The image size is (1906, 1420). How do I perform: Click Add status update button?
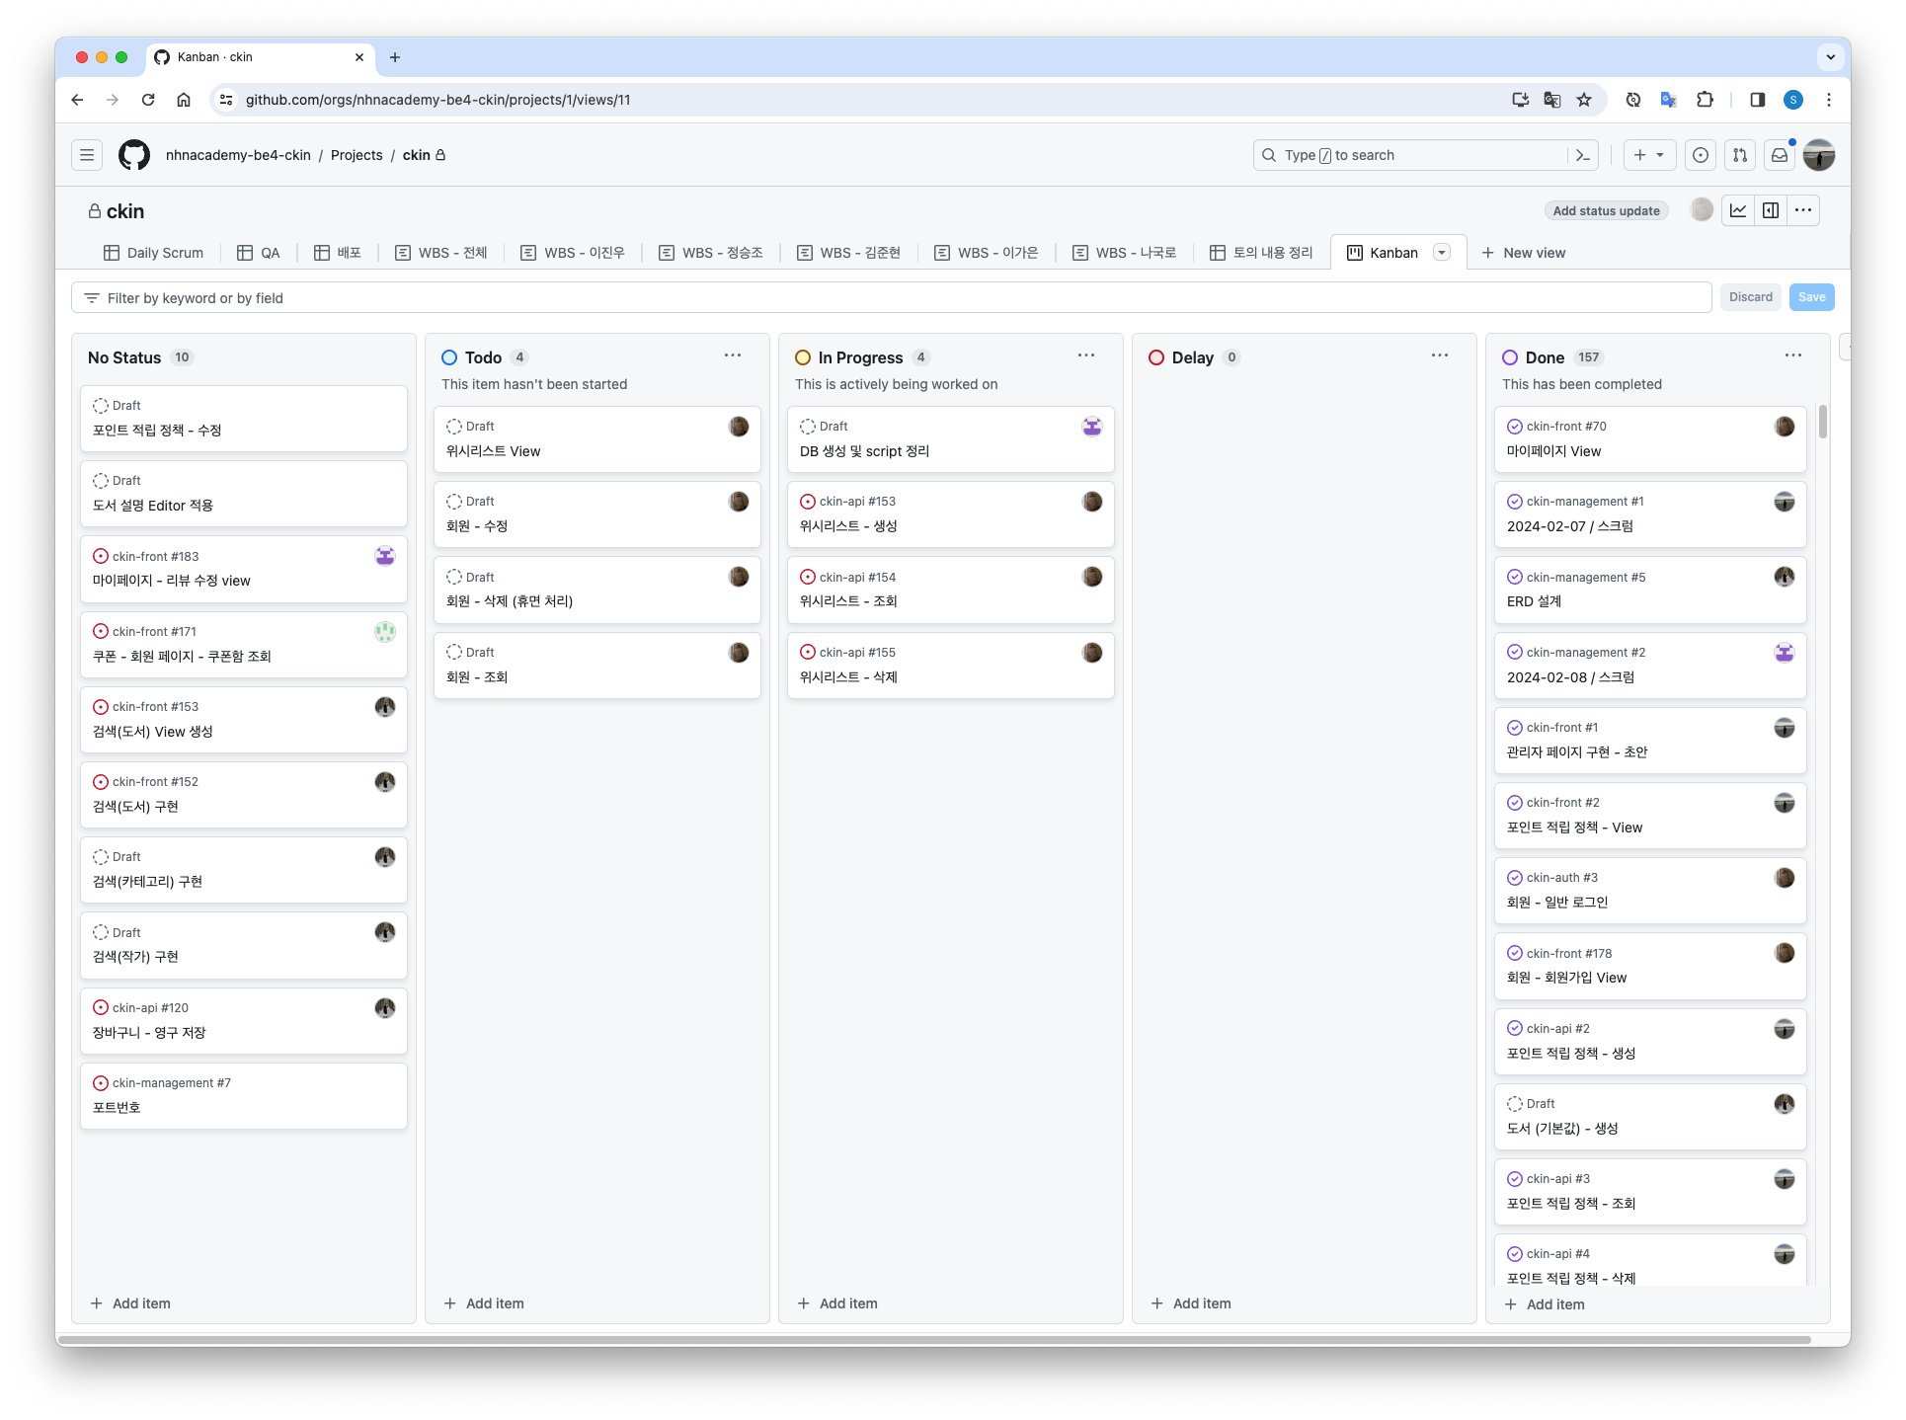pyautogui.click(x=1606, y=210)
